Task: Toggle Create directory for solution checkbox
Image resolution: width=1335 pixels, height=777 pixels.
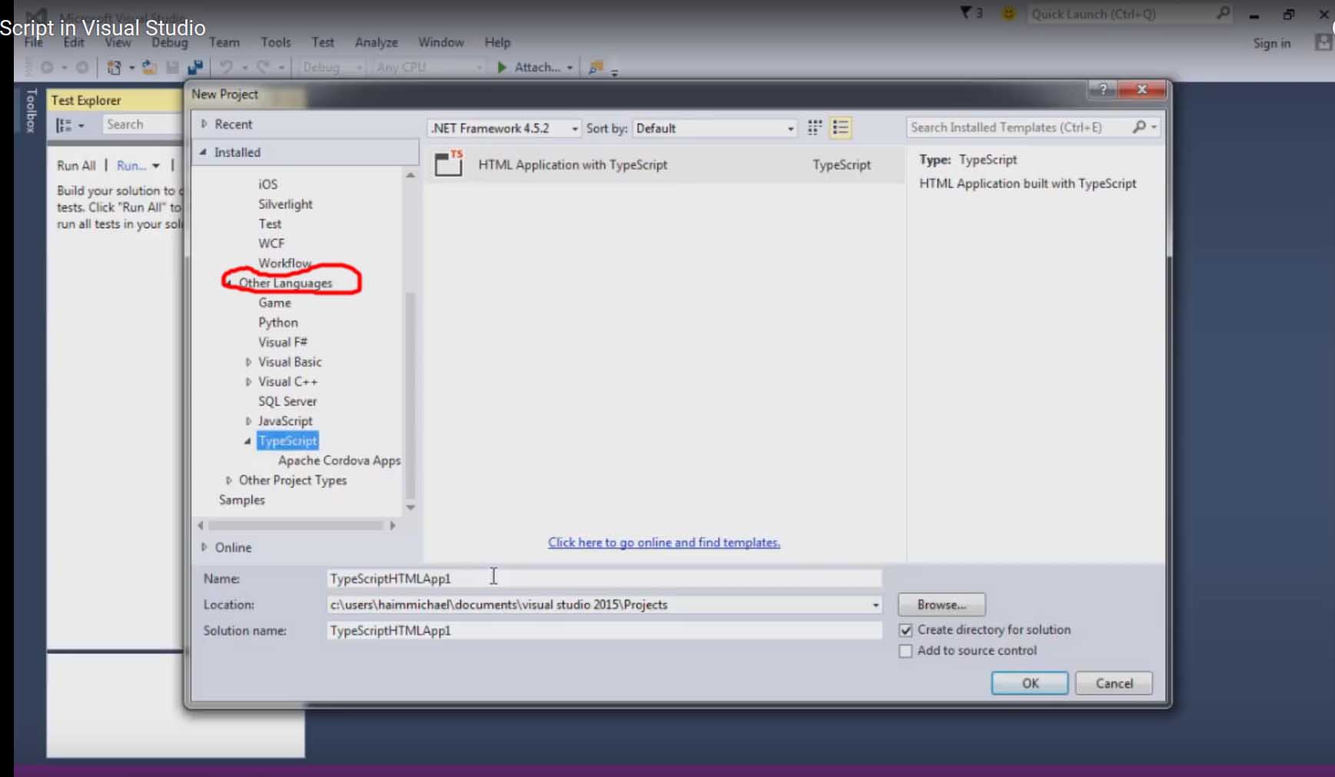Action: pyautogui.click(x=905, y=630)
